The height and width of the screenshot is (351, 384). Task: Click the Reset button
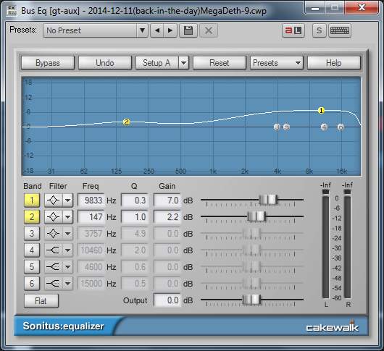(220, 63)
